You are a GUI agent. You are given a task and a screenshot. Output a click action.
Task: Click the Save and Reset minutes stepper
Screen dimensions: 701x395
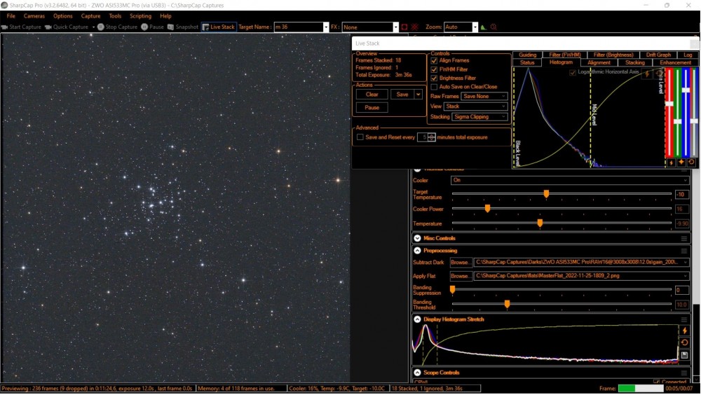click(x=431, y=137)
